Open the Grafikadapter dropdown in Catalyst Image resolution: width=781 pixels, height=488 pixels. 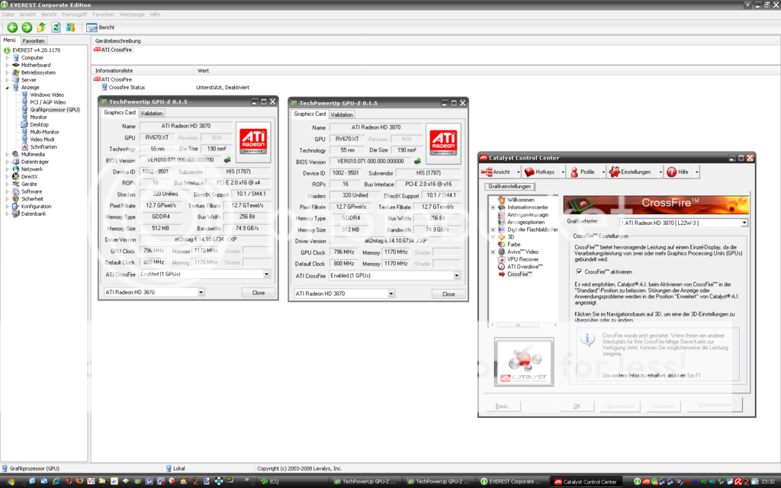pos(744,223)
